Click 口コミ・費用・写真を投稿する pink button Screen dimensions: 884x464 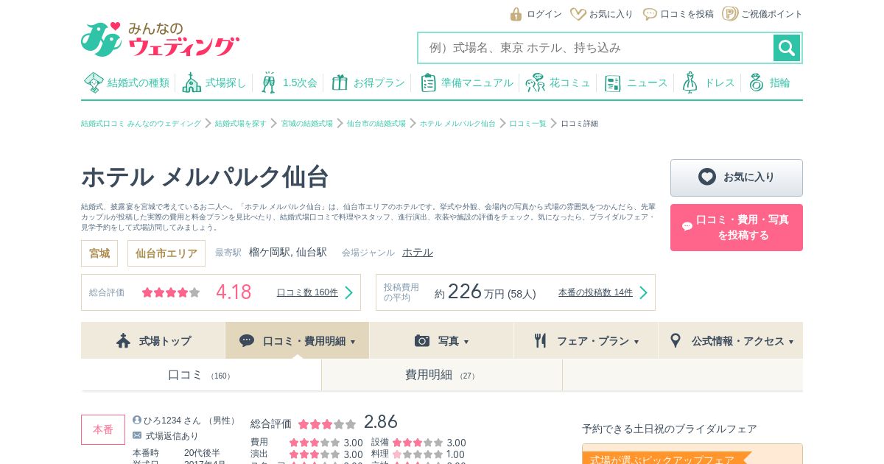coord(737,228)
